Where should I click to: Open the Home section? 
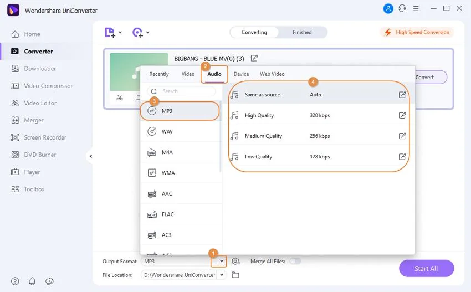point(25,34)
